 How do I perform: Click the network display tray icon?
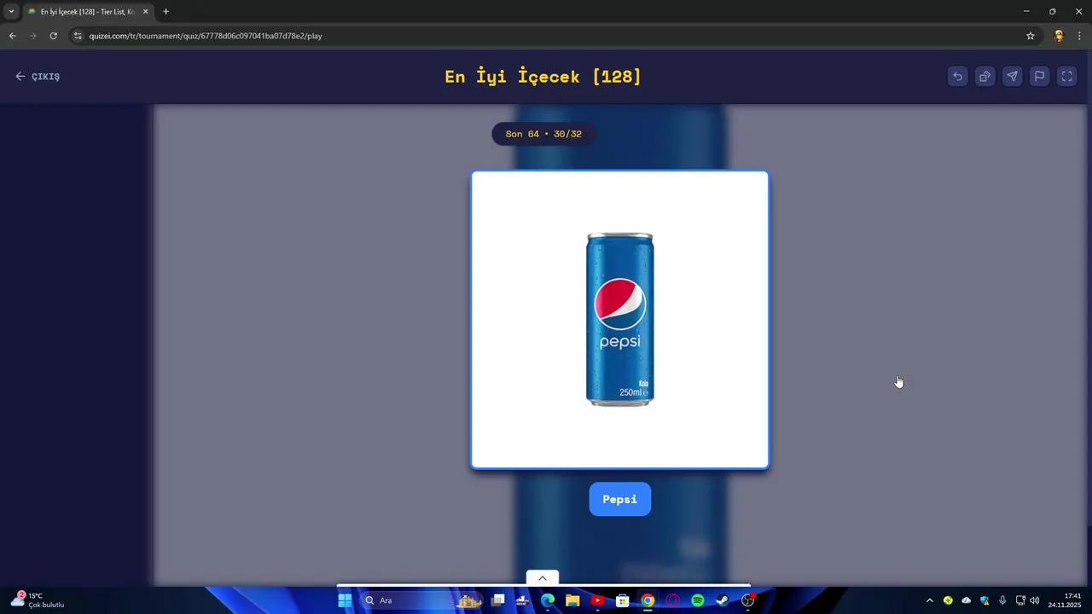point(1020,600)
